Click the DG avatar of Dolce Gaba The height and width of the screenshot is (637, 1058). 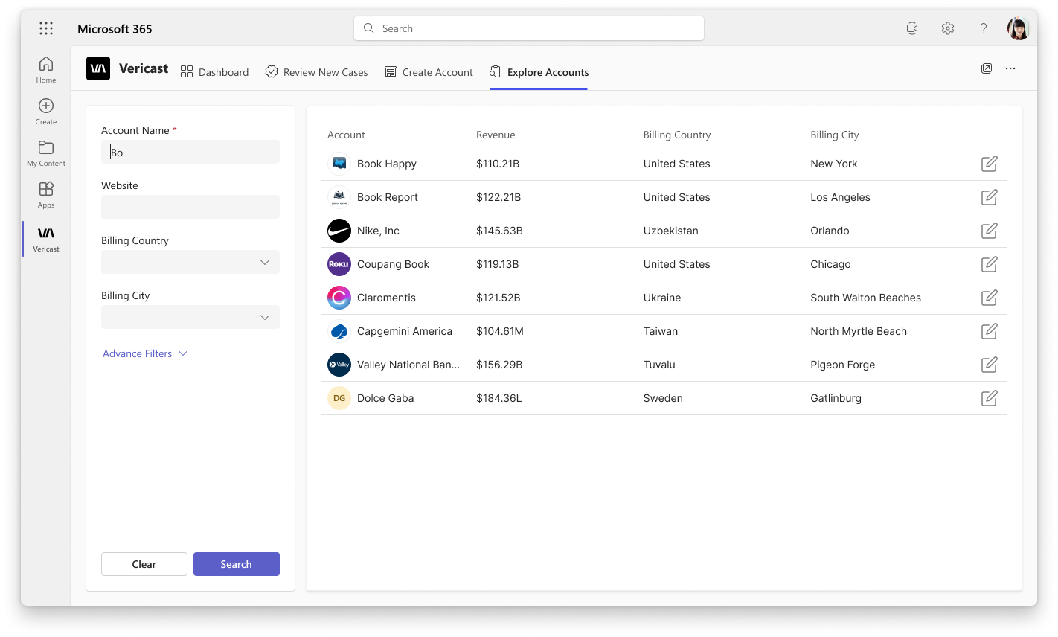tap(339, 398)
